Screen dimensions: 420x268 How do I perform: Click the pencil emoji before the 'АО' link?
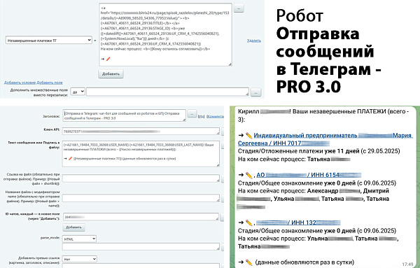248,175
